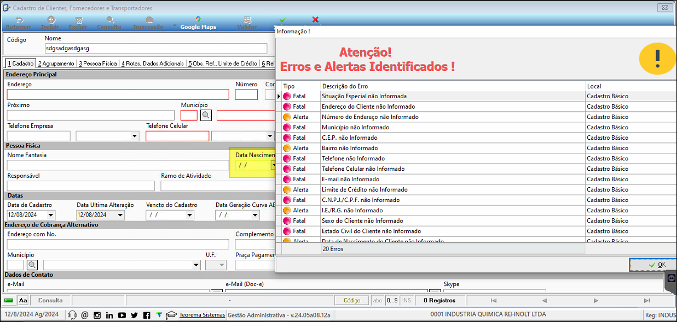Click the colored arrow logo icon in status bar
The width and height of the screenshot is (677, 322).
point(159,315)
